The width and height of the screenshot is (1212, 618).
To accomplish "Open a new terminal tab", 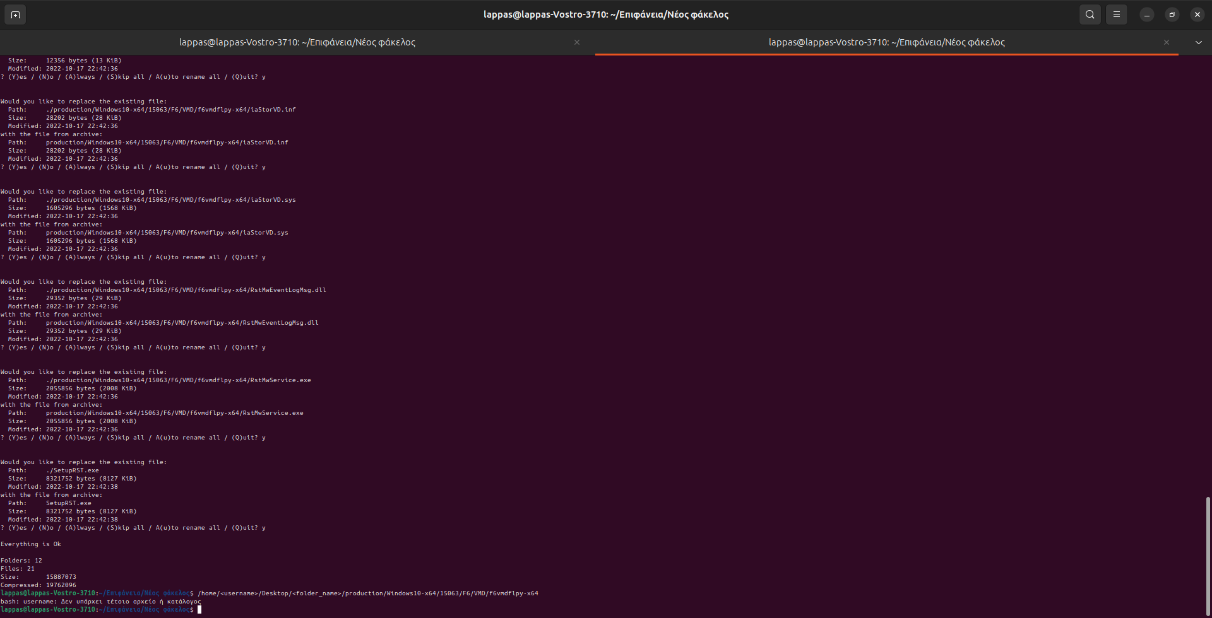I will click(x=15, y=15).
